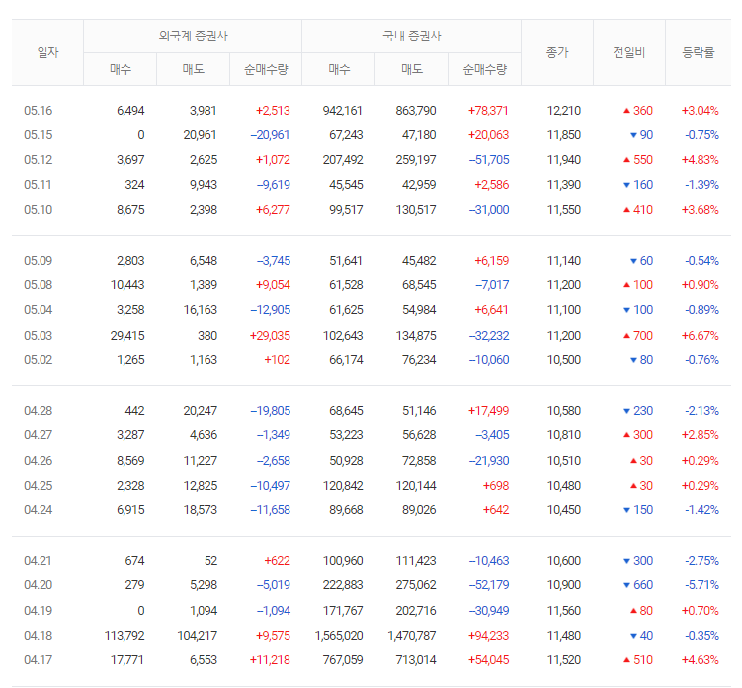The width and height of the screenshot is (742, 688).
Task: Select the 04.27 date cell
Action: 39,434
